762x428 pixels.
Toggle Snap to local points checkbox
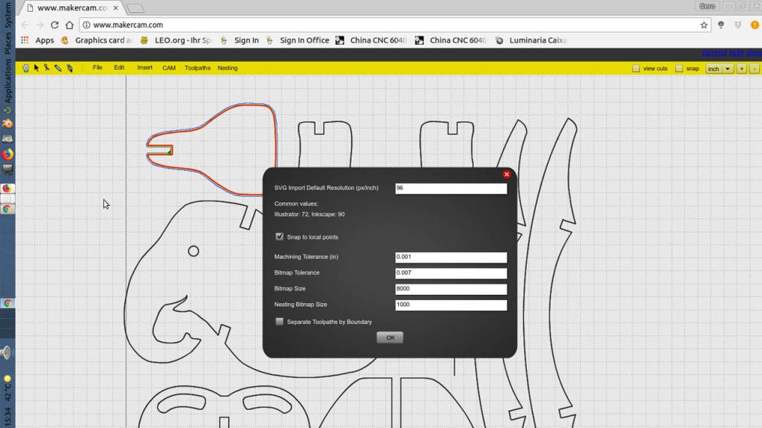[x=280, y=236]
